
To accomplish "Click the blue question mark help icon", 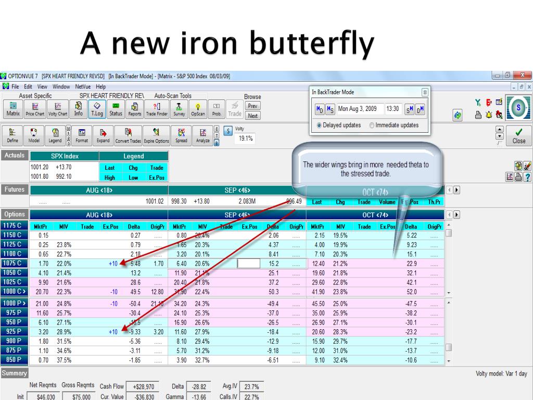I will (528, 177).
